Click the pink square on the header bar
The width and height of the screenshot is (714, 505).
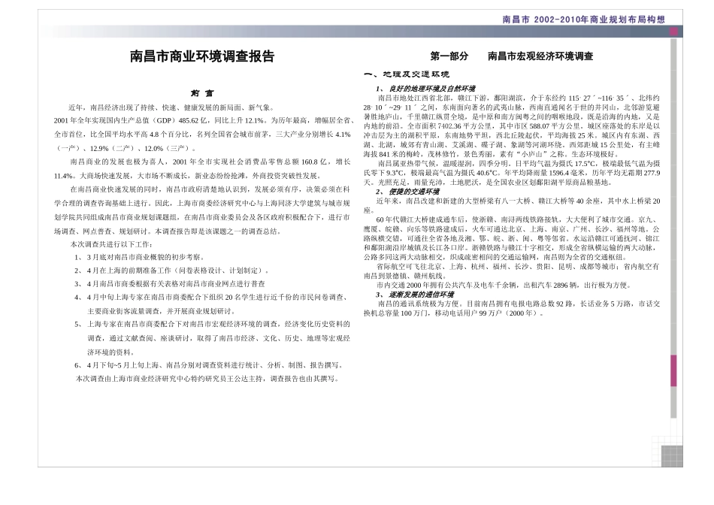[673, 32]
